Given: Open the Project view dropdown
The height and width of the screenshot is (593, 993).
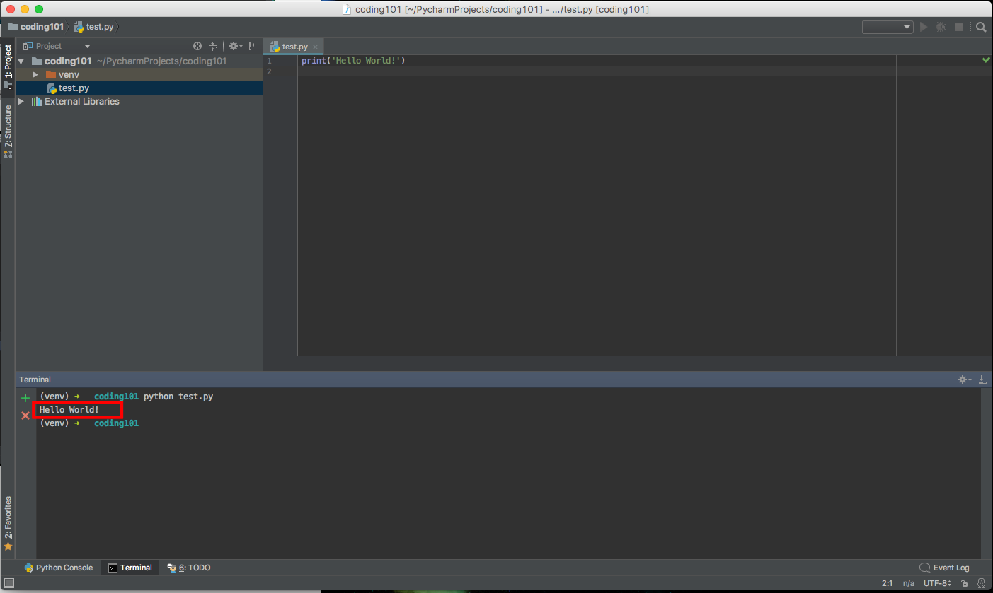Looking at the screenshot, I should (x=86, y=45).
